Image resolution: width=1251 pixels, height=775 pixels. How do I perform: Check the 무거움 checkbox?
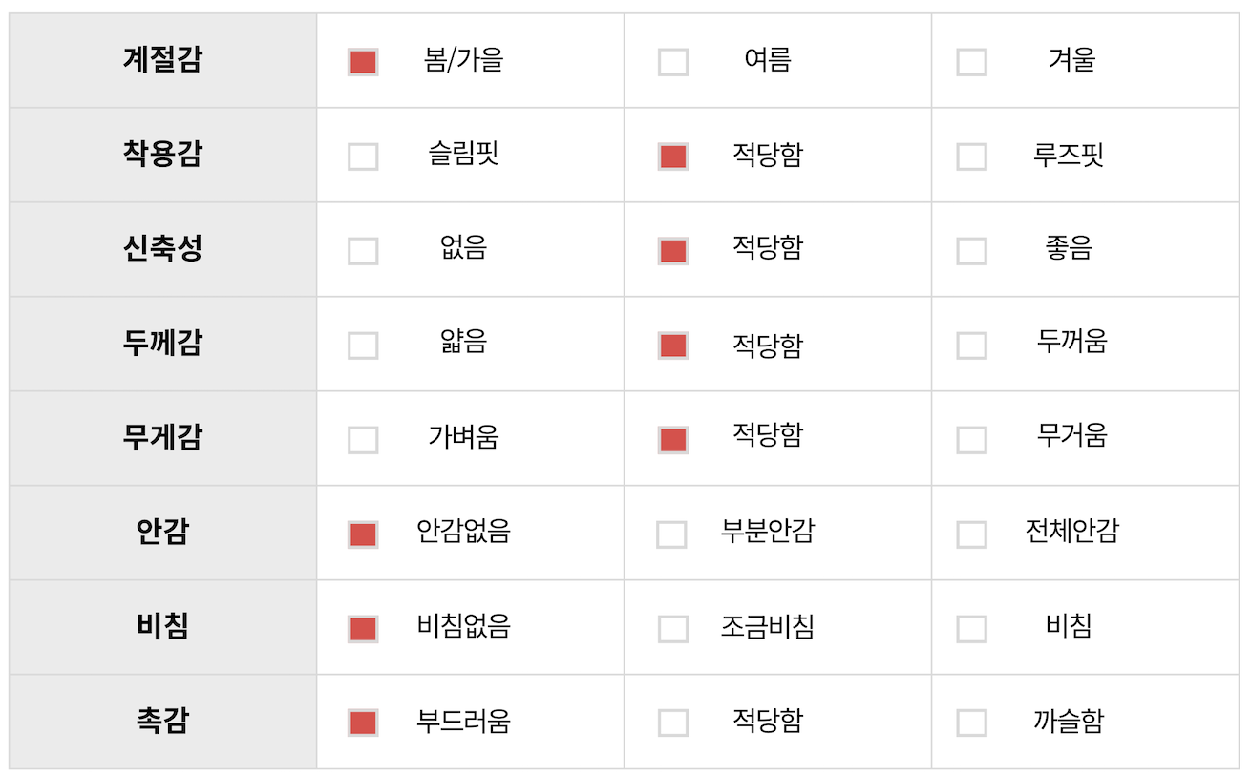(971, 440)
